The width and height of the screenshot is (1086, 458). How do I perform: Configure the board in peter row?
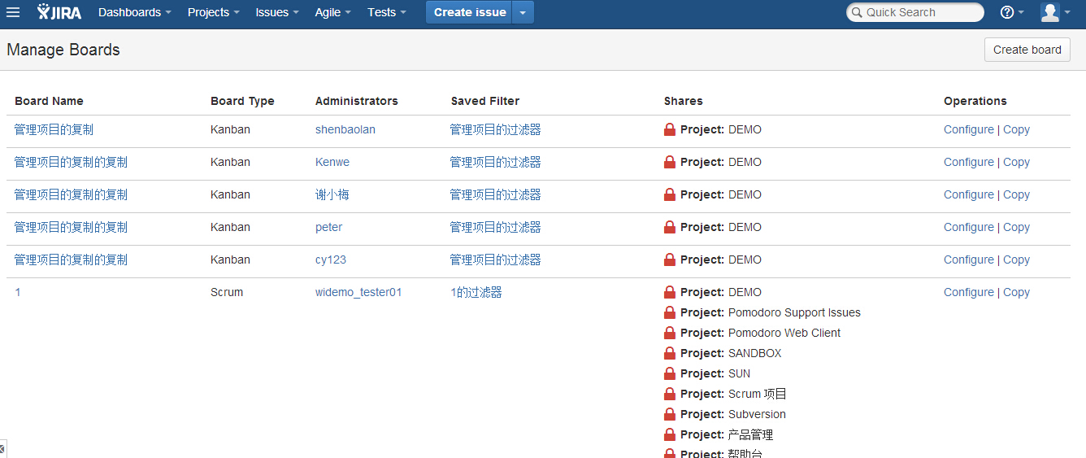(x=969, y=227)
